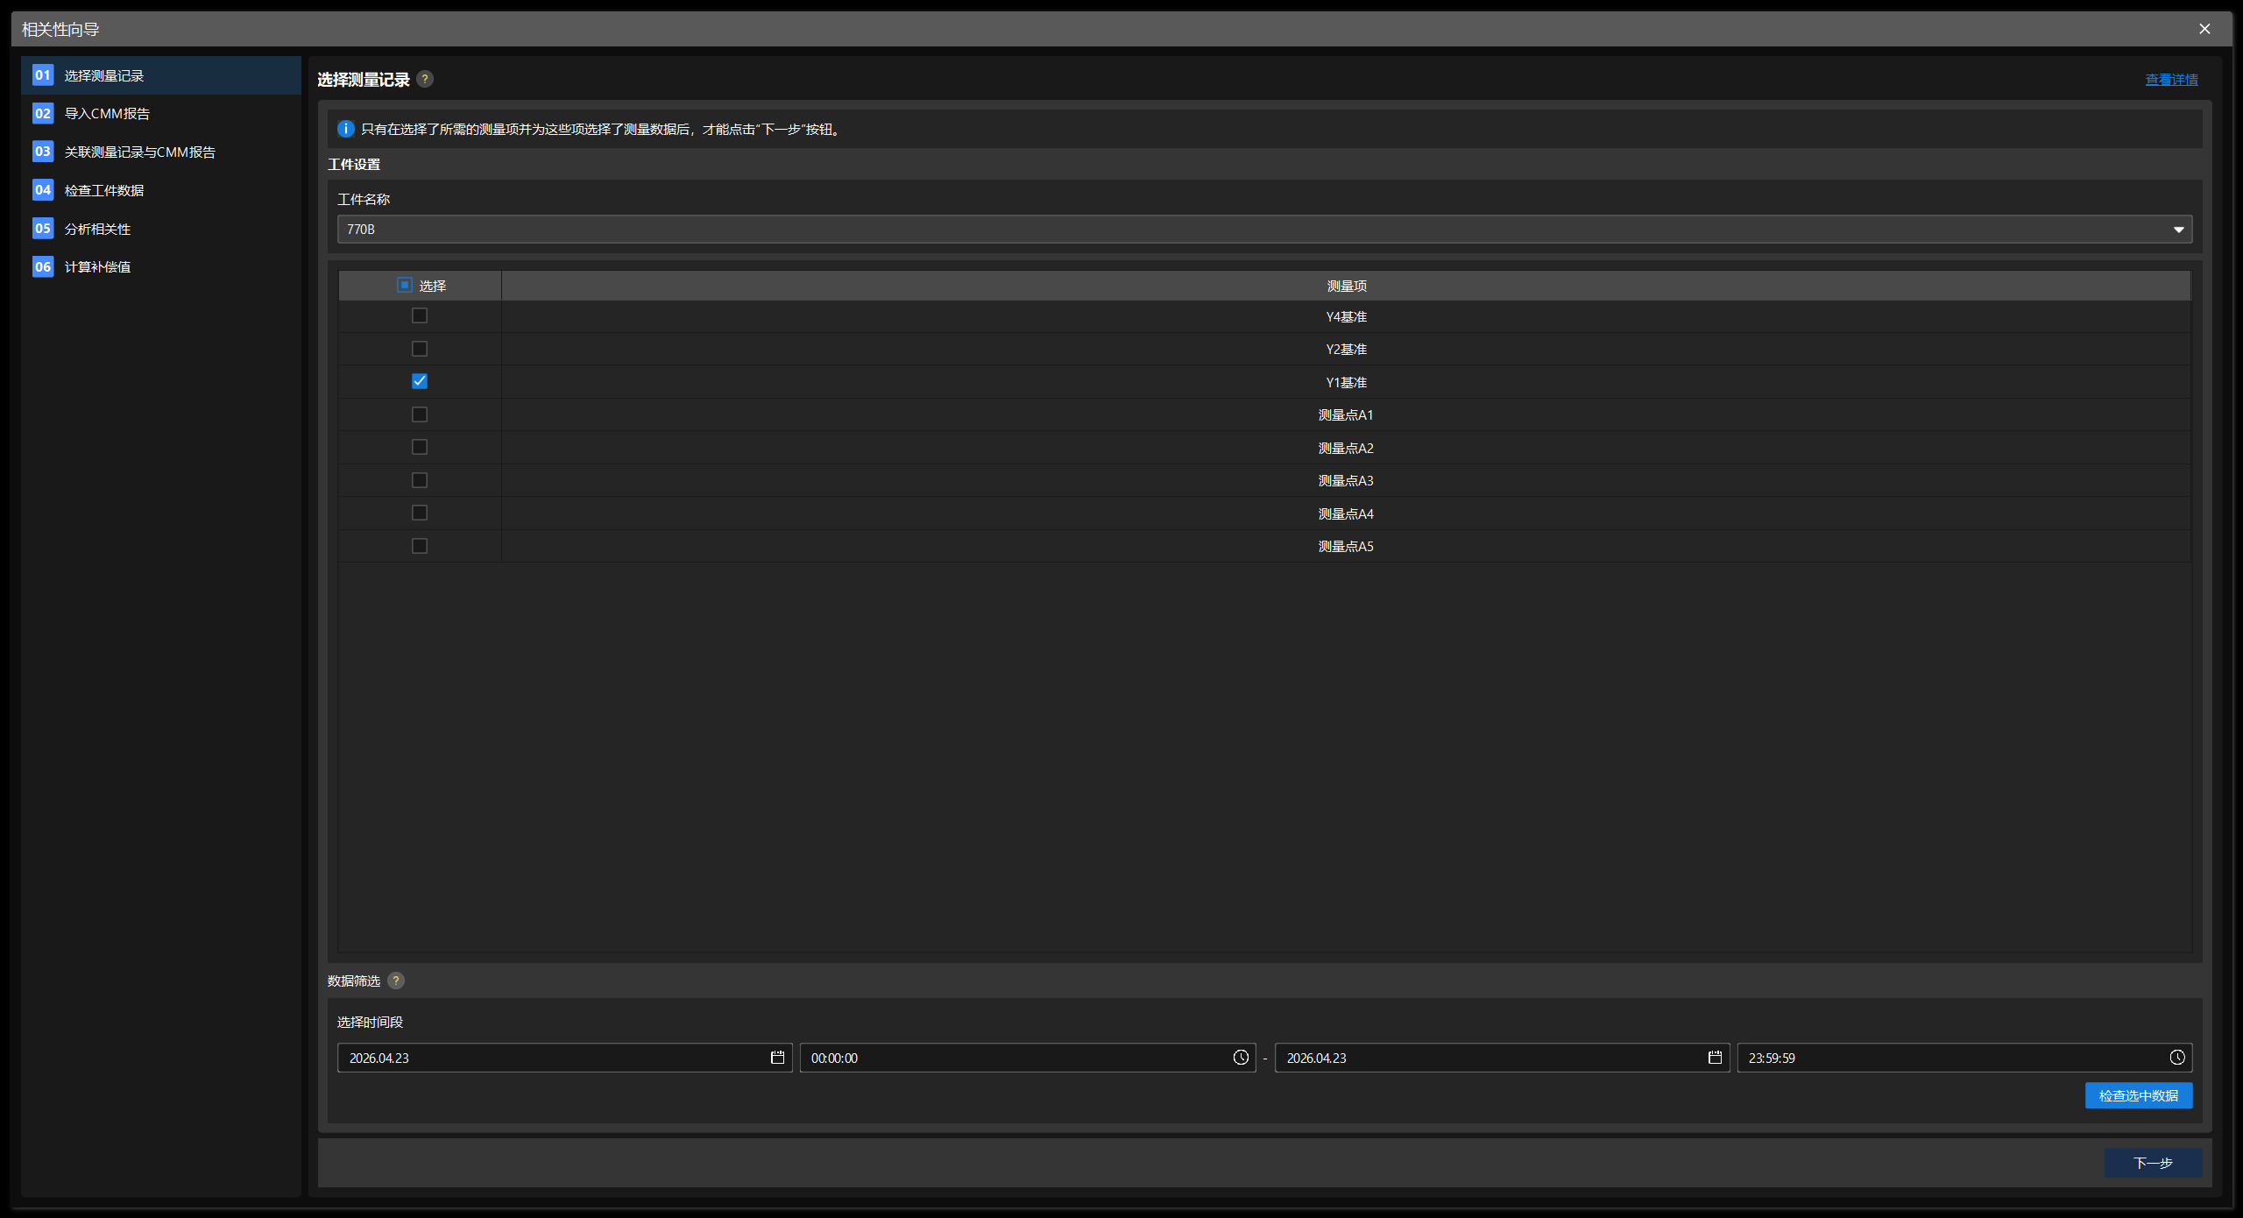Enable the 测量点A3 checkbox
Viewport: 2243px width, 1218px height.
420,480
